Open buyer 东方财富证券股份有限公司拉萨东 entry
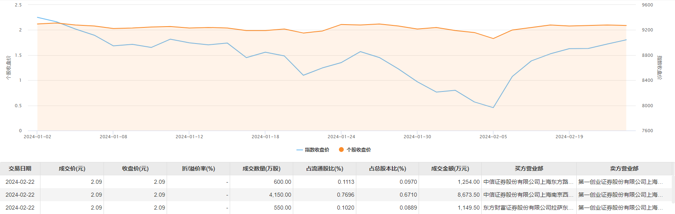This screenshot has height=214, width=675. point(528,208)
